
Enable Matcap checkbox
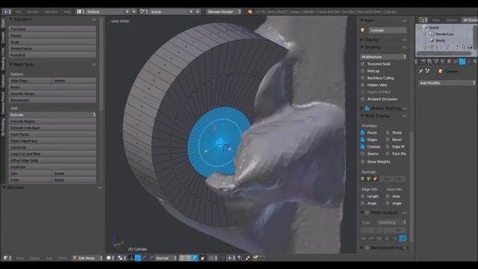[x=363, y=71]
